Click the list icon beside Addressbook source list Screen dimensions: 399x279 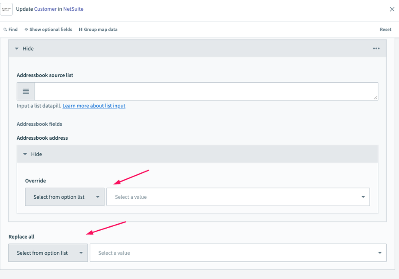tap(26, 91)
